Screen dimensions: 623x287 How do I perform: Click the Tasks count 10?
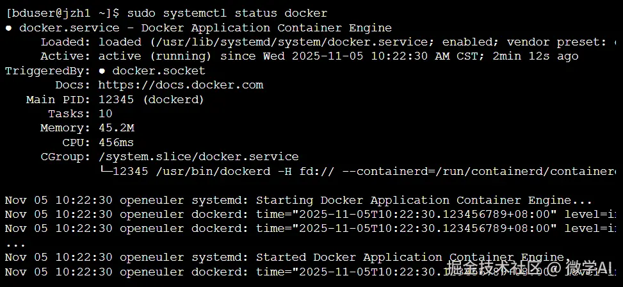106,113
